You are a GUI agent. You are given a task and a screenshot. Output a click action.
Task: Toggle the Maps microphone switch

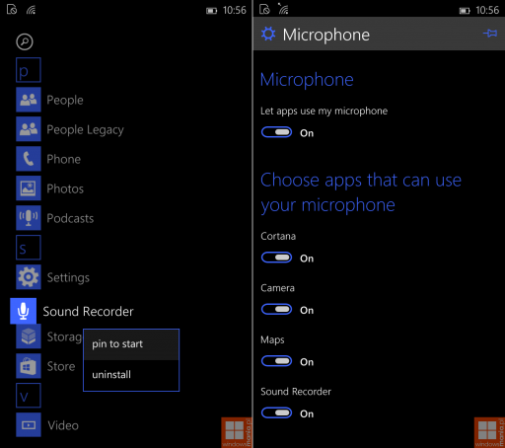[x=276, y=361]
